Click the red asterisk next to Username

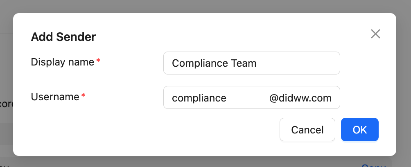[84, 97]
